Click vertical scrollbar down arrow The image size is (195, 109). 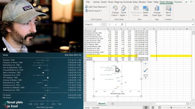(x=193, y=101)
